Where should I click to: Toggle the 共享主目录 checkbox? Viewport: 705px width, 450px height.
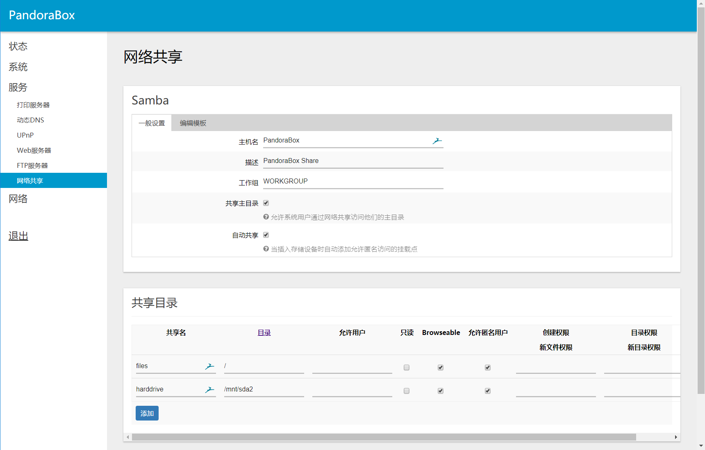(x=266, y=203)
